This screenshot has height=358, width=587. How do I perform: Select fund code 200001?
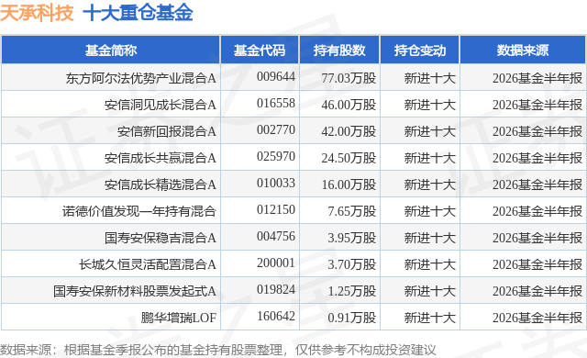point(276,263)
